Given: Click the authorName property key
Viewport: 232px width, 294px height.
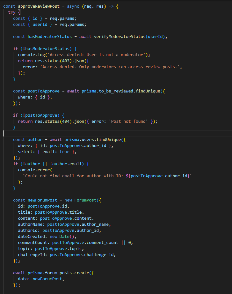Looking at the screenshot, I should (31, 224).
